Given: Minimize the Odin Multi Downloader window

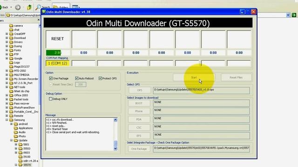Looking at the screenshot, I should pyautogui.click(x=242, y=12).
